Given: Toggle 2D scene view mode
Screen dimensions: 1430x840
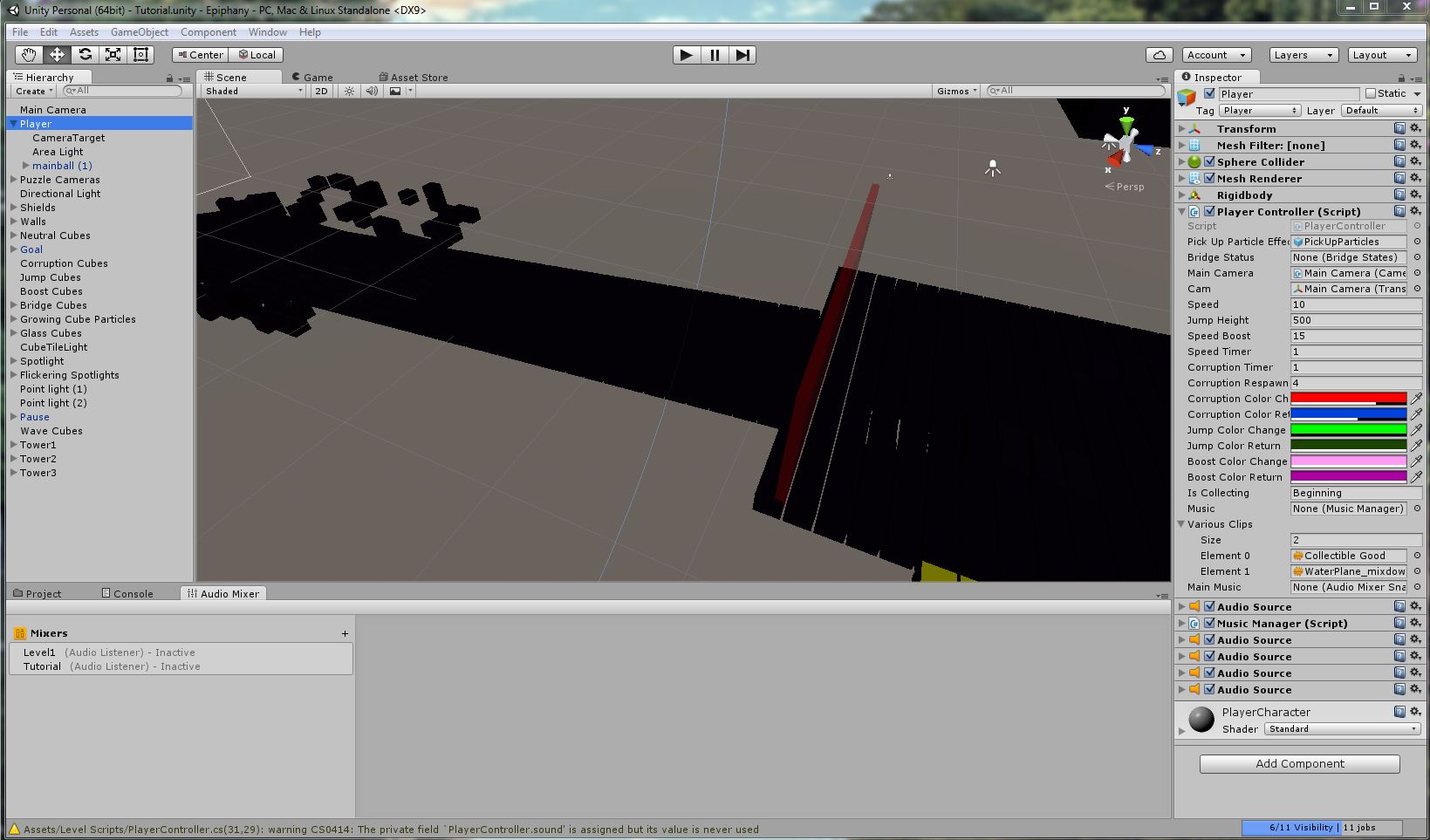Looking at the screenshot, I should 321,91.
